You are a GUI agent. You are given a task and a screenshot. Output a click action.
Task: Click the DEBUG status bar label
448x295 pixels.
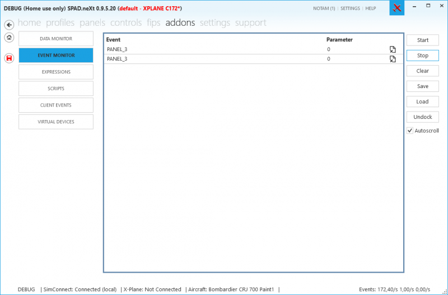click(x=26, y=289)
